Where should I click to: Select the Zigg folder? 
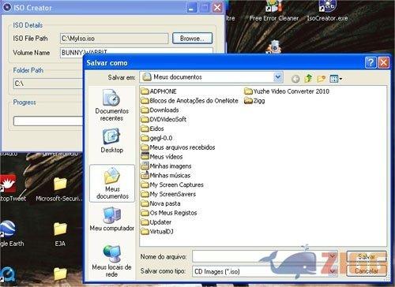coord(254,101)
